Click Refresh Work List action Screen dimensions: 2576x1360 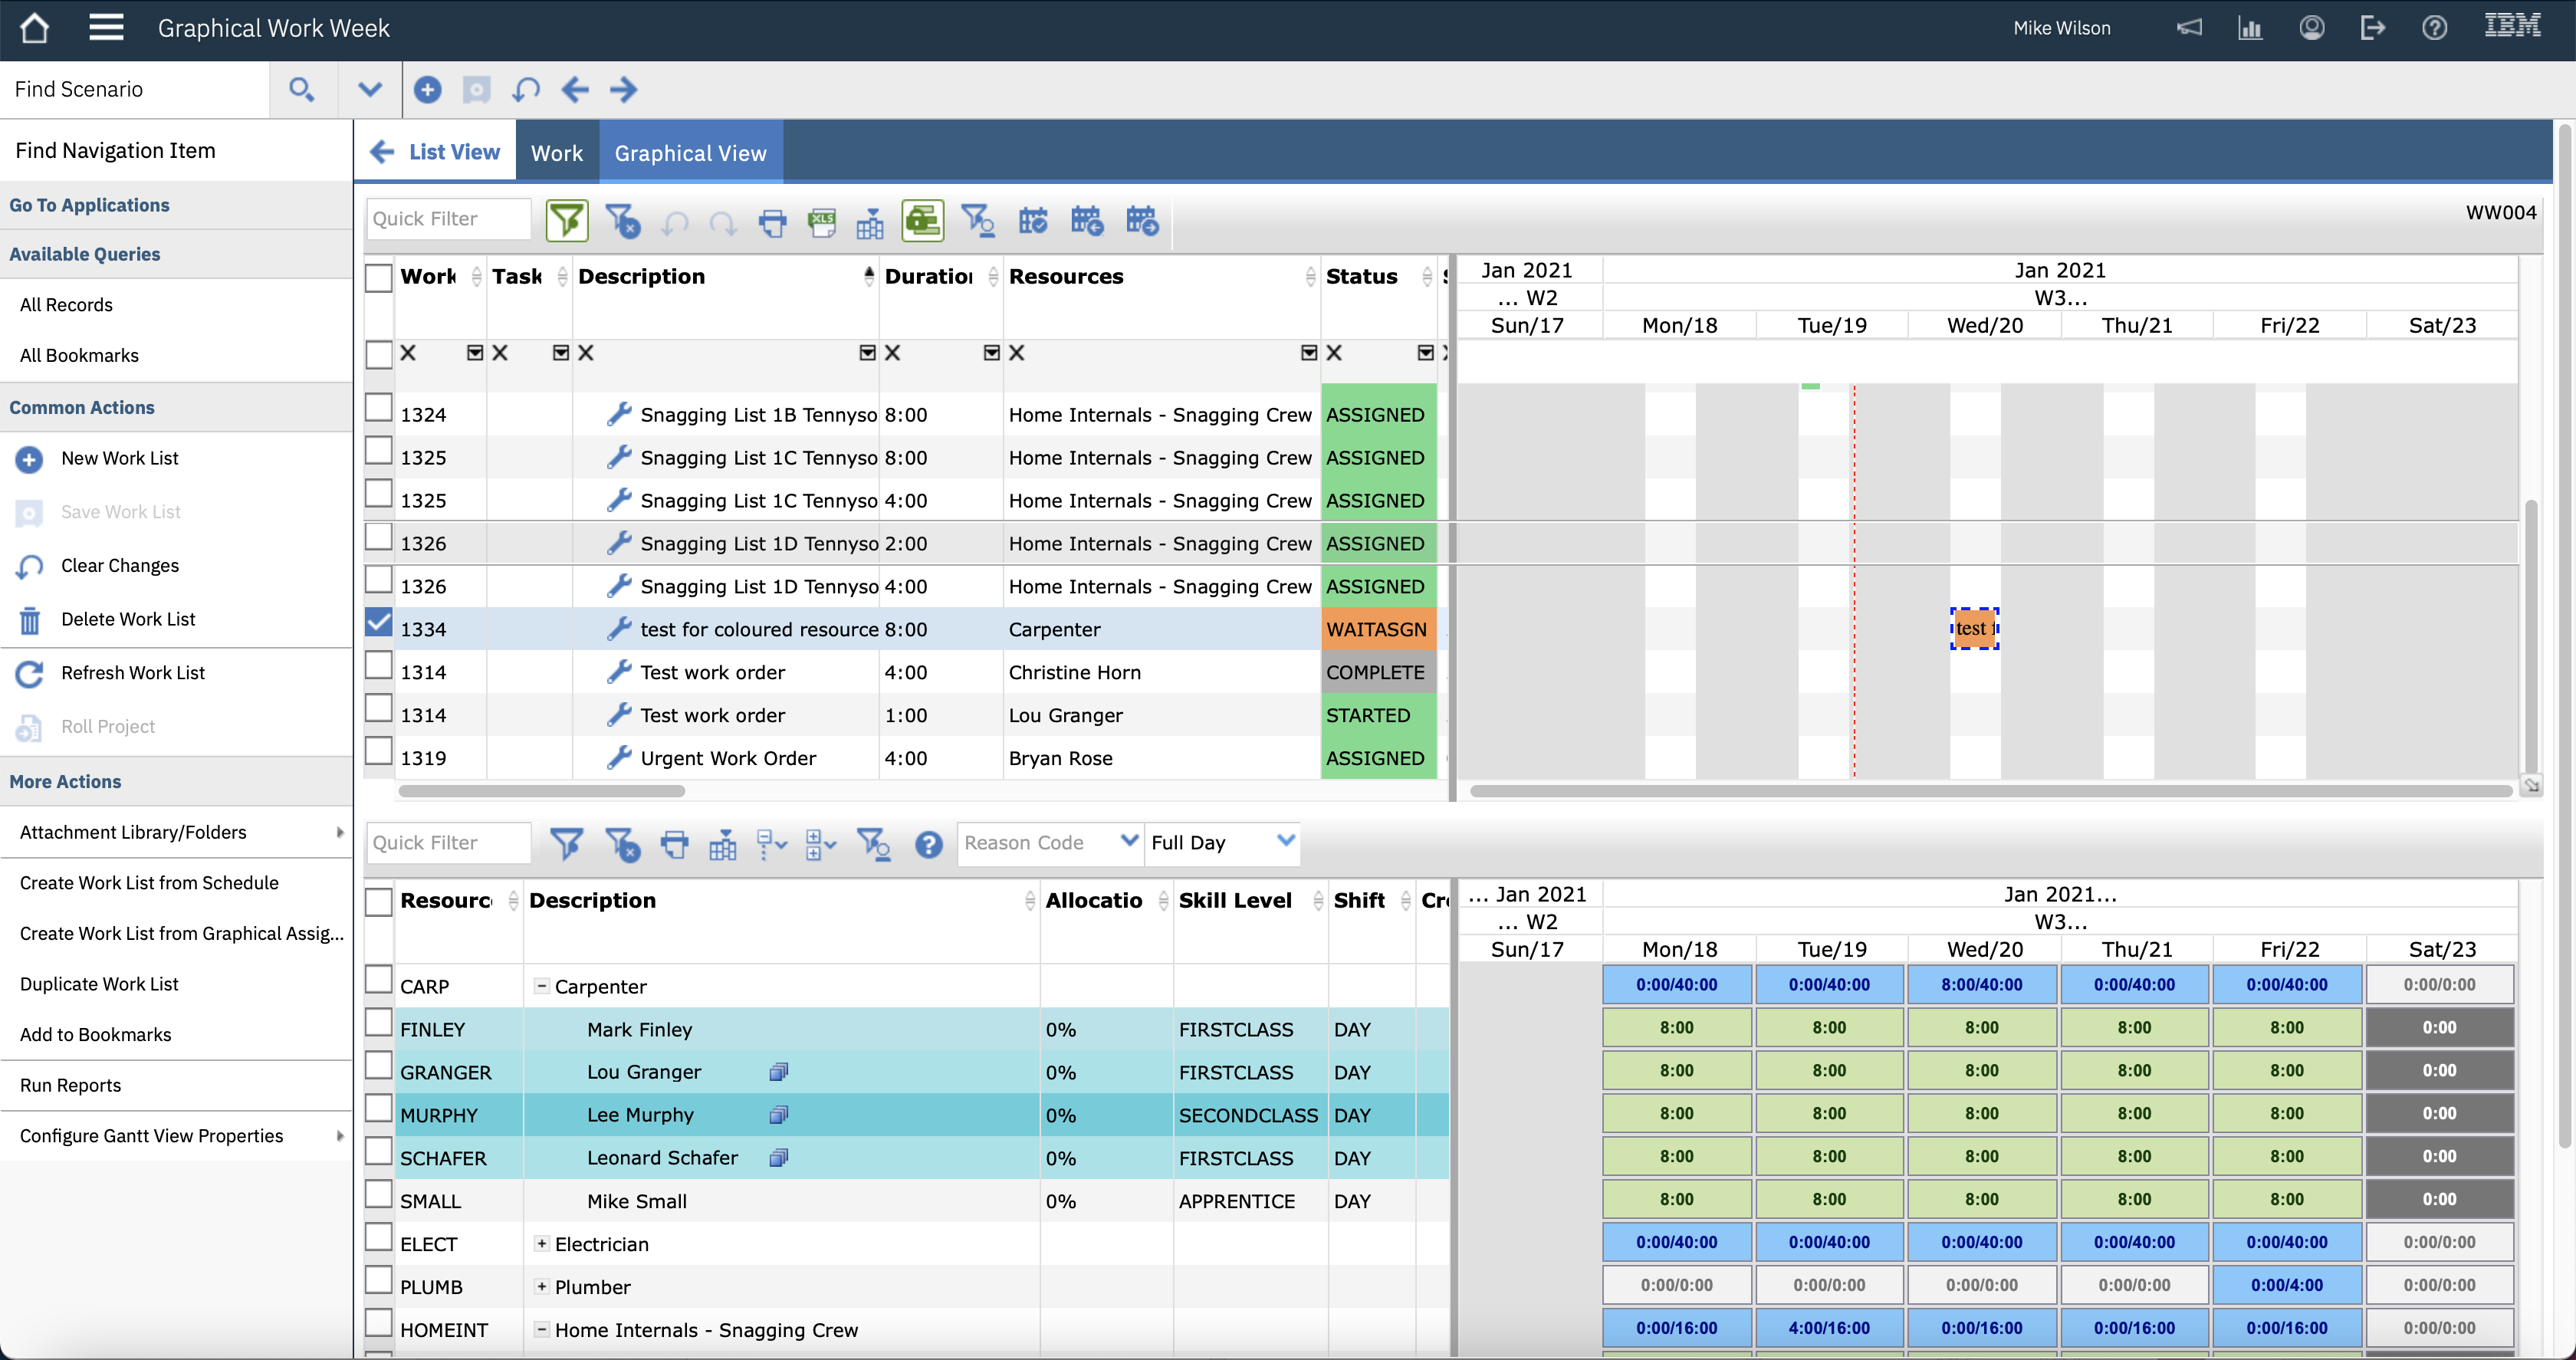[x=132, y=673]
